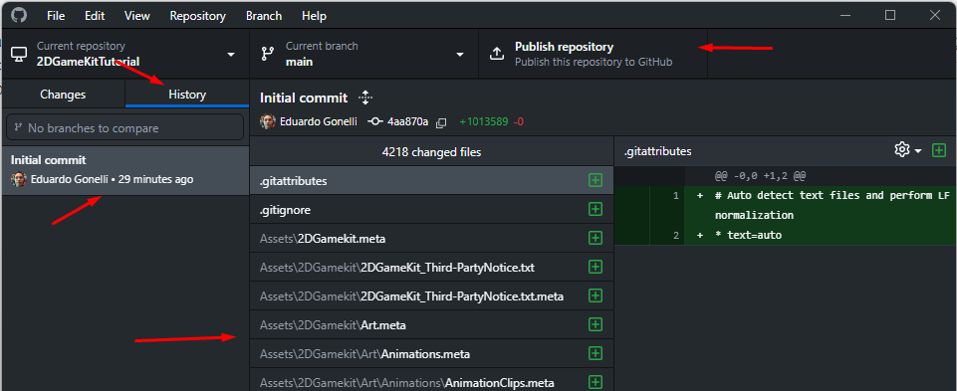Click added-file icon on 2DGamekit.meta row
The image size is (957, 391).
click(596, 238)
